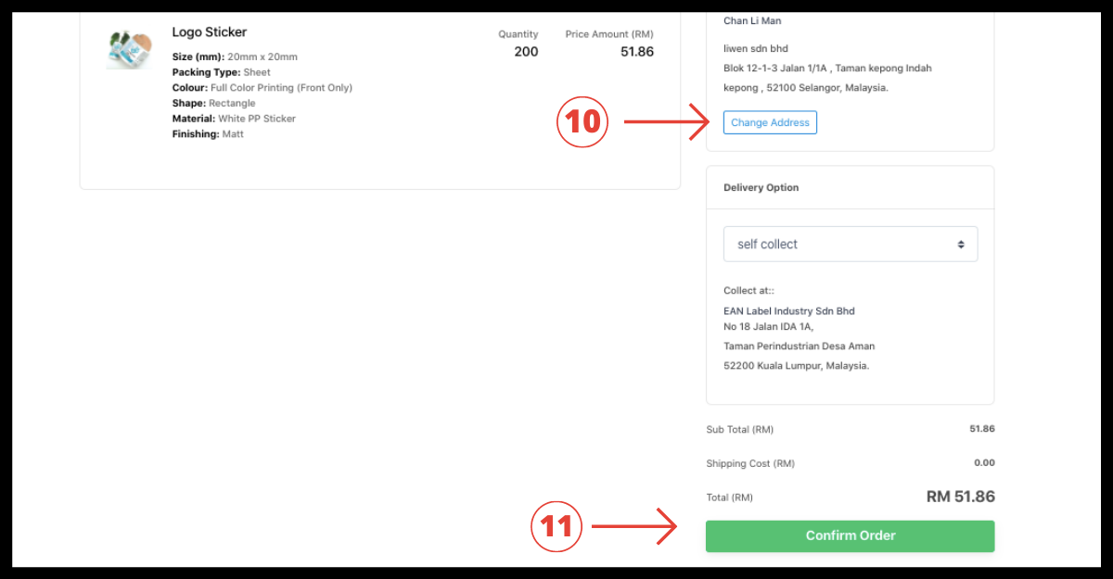
Task: Click the Material: White PP Sticker line
Action: 234,119
